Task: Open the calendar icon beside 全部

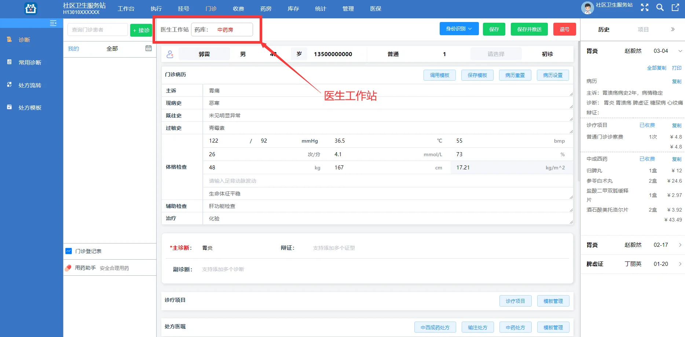Action: tap(148, 48)
